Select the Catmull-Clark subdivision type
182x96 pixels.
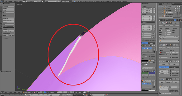click(x=164, y=67)
